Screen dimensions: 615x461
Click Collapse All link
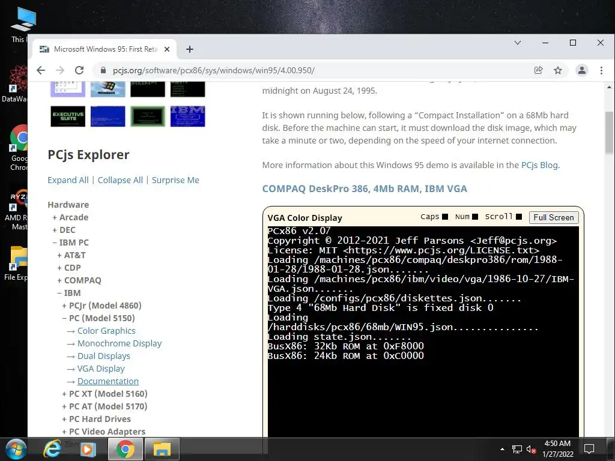120,180
